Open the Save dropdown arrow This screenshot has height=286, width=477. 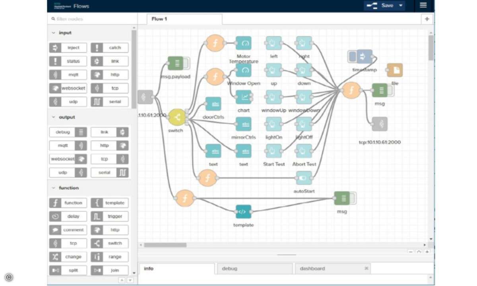401,6
